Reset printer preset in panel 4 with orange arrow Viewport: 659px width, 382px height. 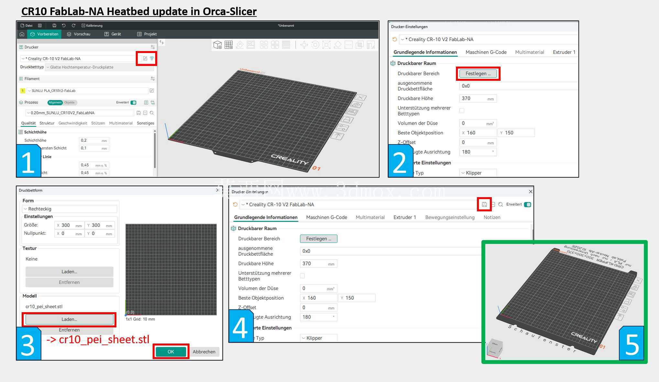pyautogui.click(x=235, y=204)
